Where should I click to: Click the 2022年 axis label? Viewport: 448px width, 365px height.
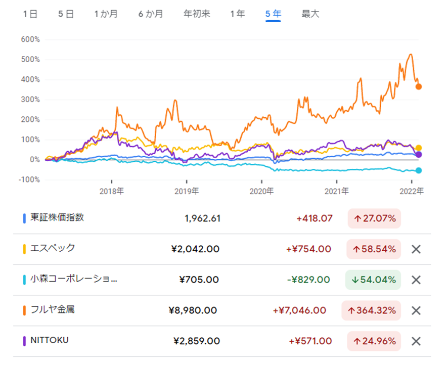coord(412,191)
